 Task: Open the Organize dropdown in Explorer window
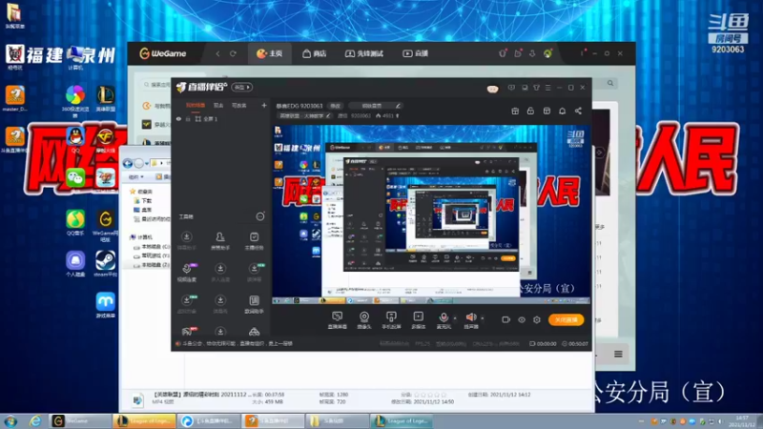point(135,177)
